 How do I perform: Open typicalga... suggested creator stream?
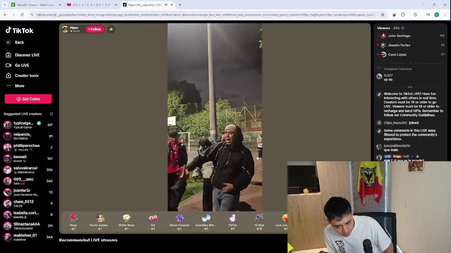[28, 125]
